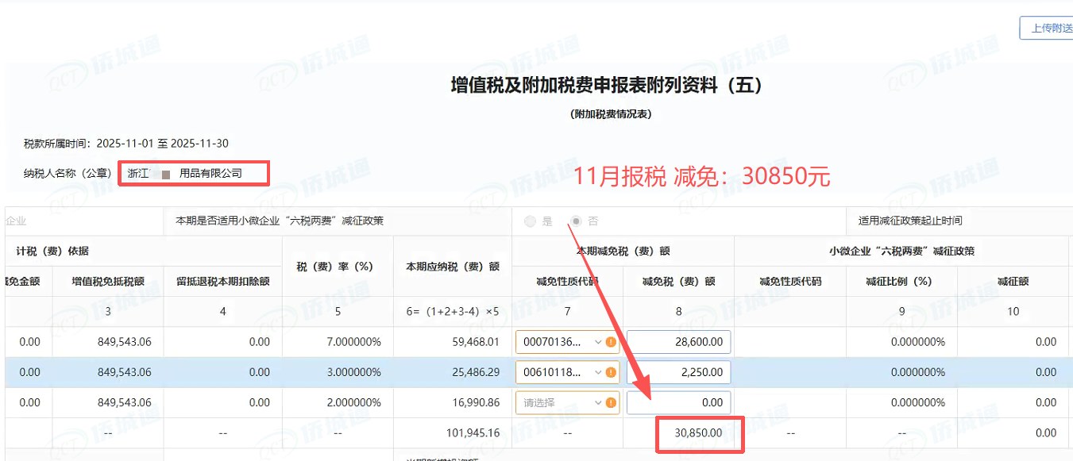Screen dimensions: 1073x461
Task: Click the 28,600.00 exemption amount field
Action: click(678, 342)
